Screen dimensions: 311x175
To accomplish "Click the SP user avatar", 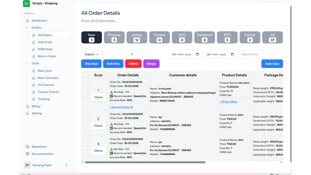I will [x=27, y=165].
